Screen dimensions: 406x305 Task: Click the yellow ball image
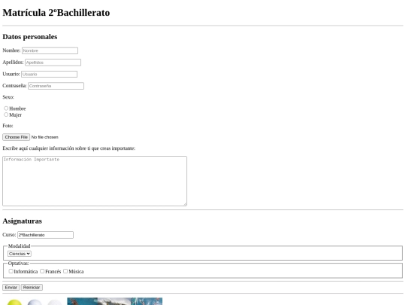point(14,302)
